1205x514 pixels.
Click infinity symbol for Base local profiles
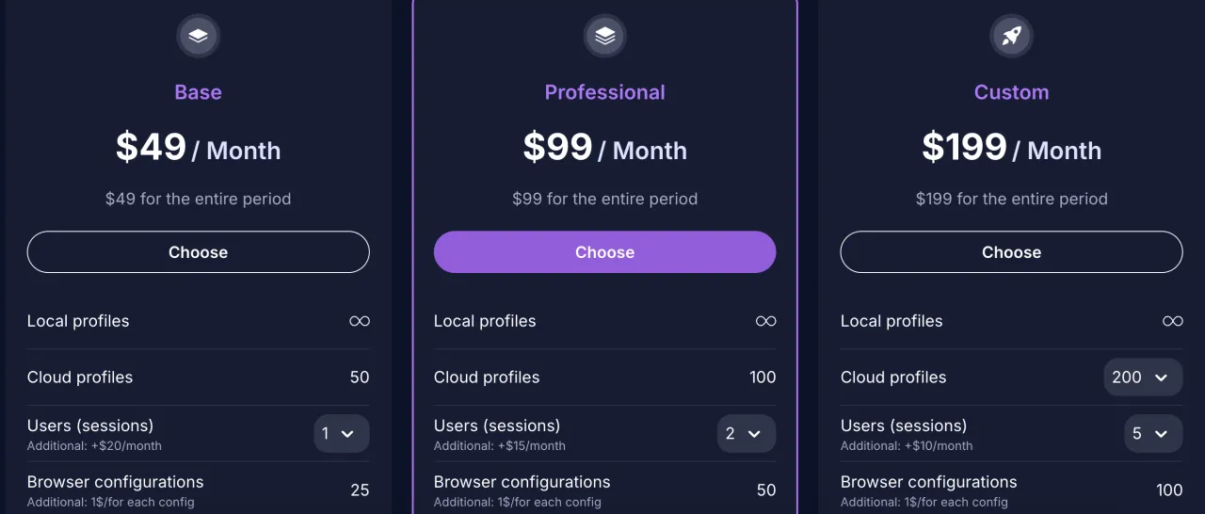pos(360,321)
